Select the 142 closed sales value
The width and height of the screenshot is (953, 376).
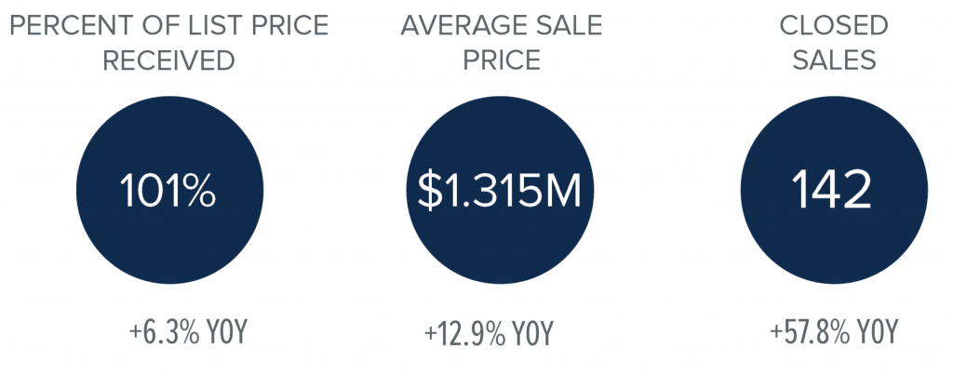coord(833,190)
